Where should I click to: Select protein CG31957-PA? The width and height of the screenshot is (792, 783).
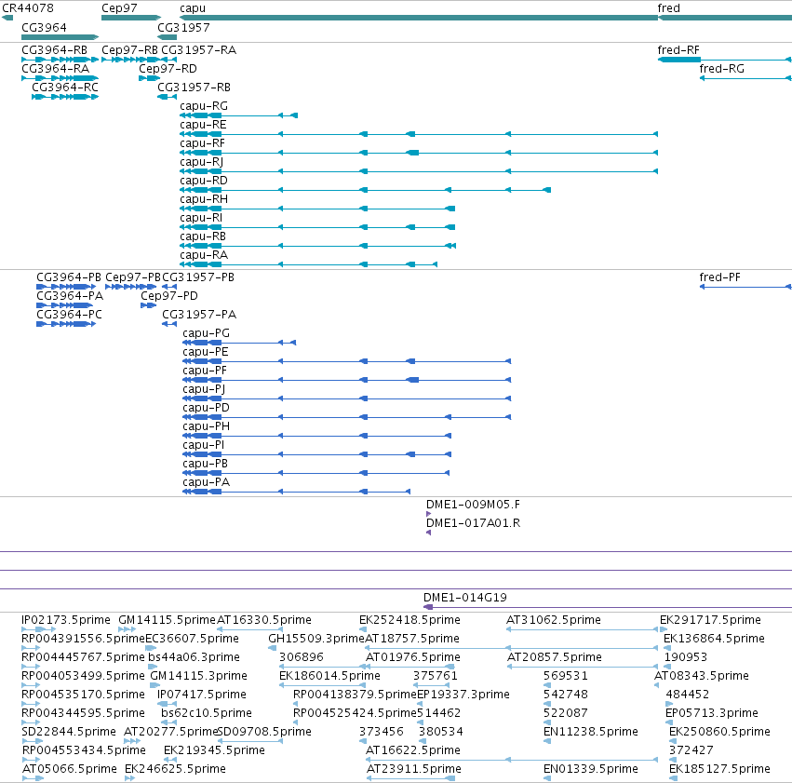(169, 324)
